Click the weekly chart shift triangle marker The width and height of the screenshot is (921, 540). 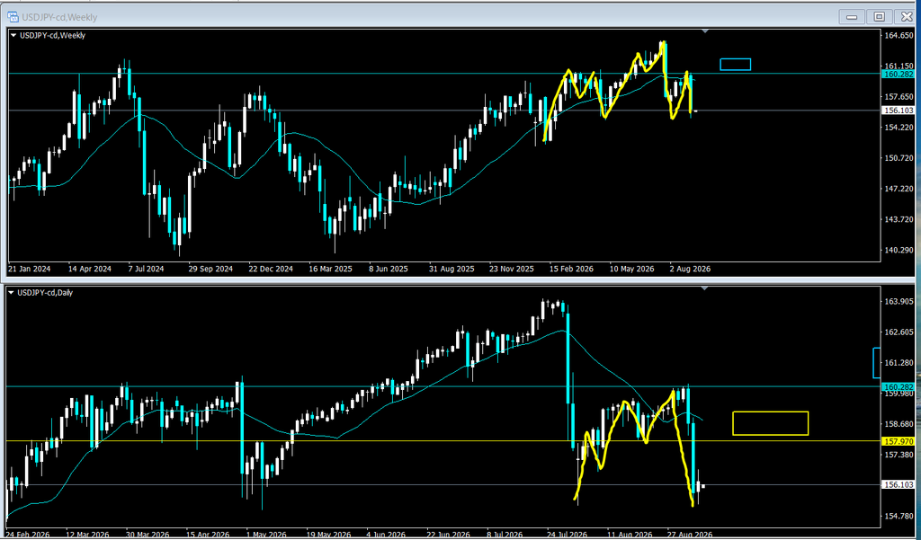pyautogui.click(x=705, y=31)
